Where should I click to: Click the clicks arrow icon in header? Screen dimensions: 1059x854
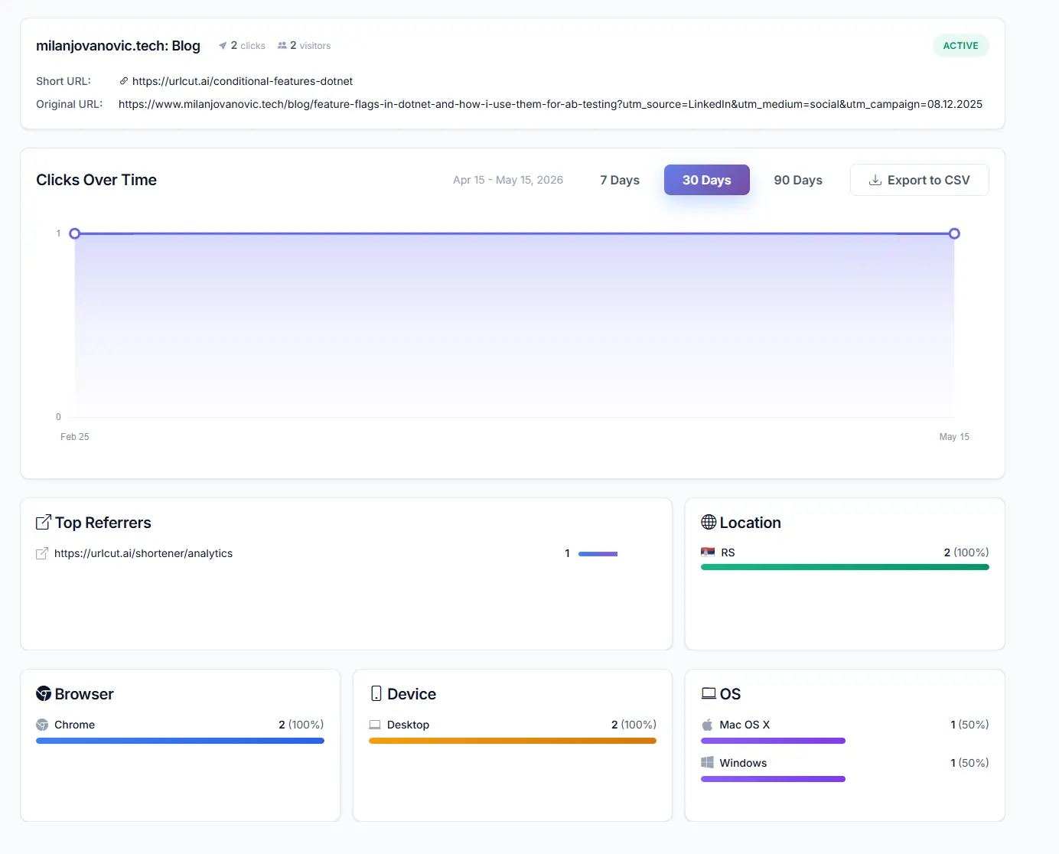click(223, 46)
